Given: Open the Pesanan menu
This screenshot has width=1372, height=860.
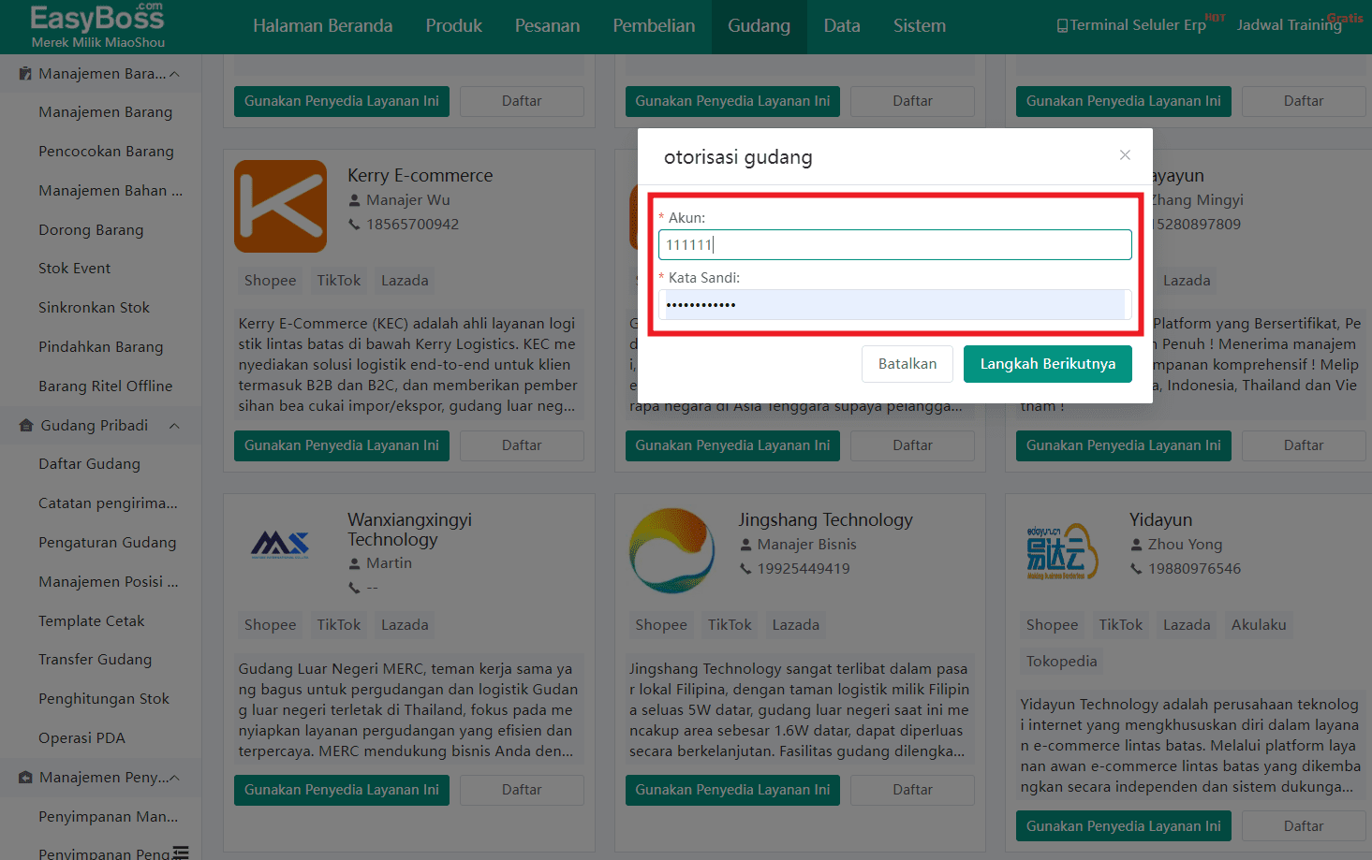Looking at the screenshot, I should pos(547,26).
